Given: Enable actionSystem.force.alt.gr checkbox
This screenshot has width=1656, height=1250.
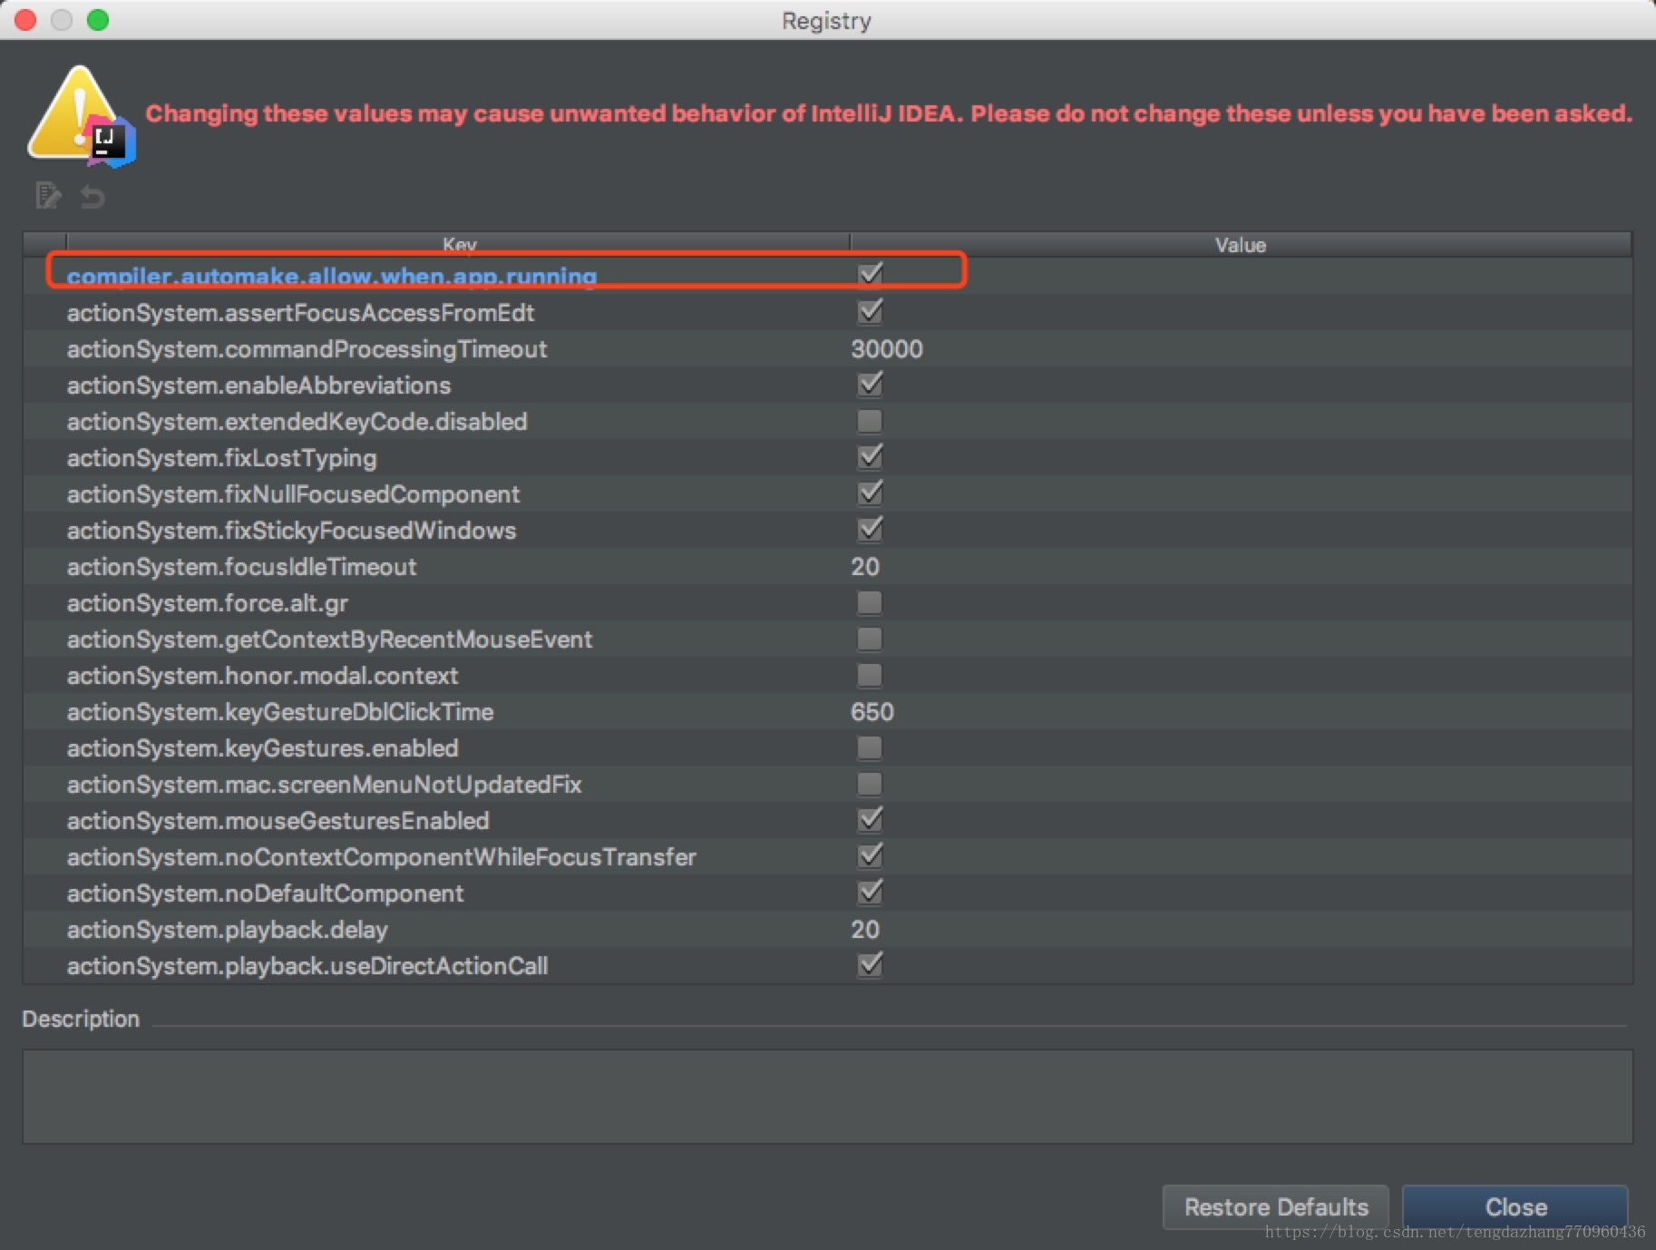Looking at the screenshot, I should (870, 602).
